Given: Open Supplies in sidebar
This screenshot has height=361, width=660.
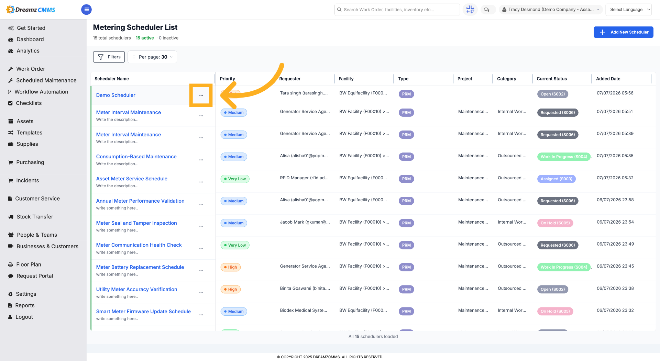Looking at the screenshot, I should click(x=27, y=144).
